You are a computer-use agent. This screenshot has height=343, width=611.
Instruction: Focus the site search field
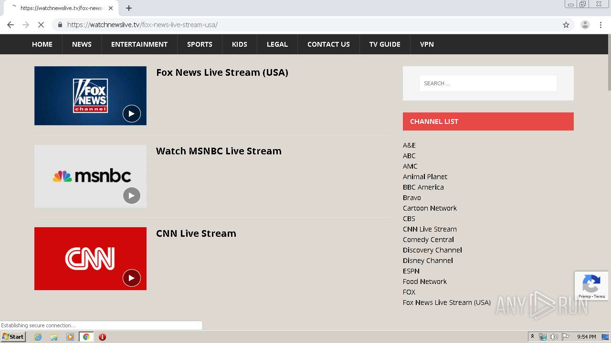pos(488,83)
